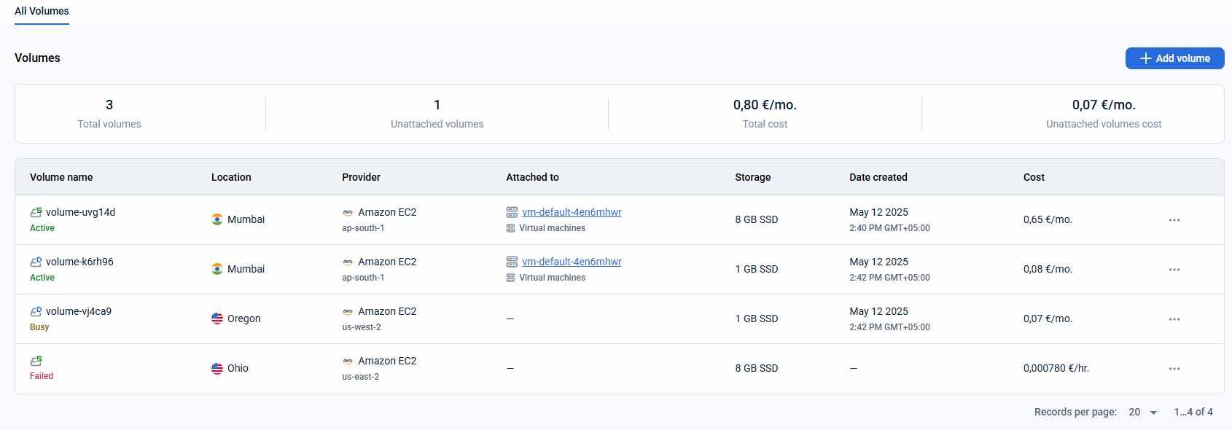Click the 0,000780 €/hr. cost value

click(x=1056, y=368)
